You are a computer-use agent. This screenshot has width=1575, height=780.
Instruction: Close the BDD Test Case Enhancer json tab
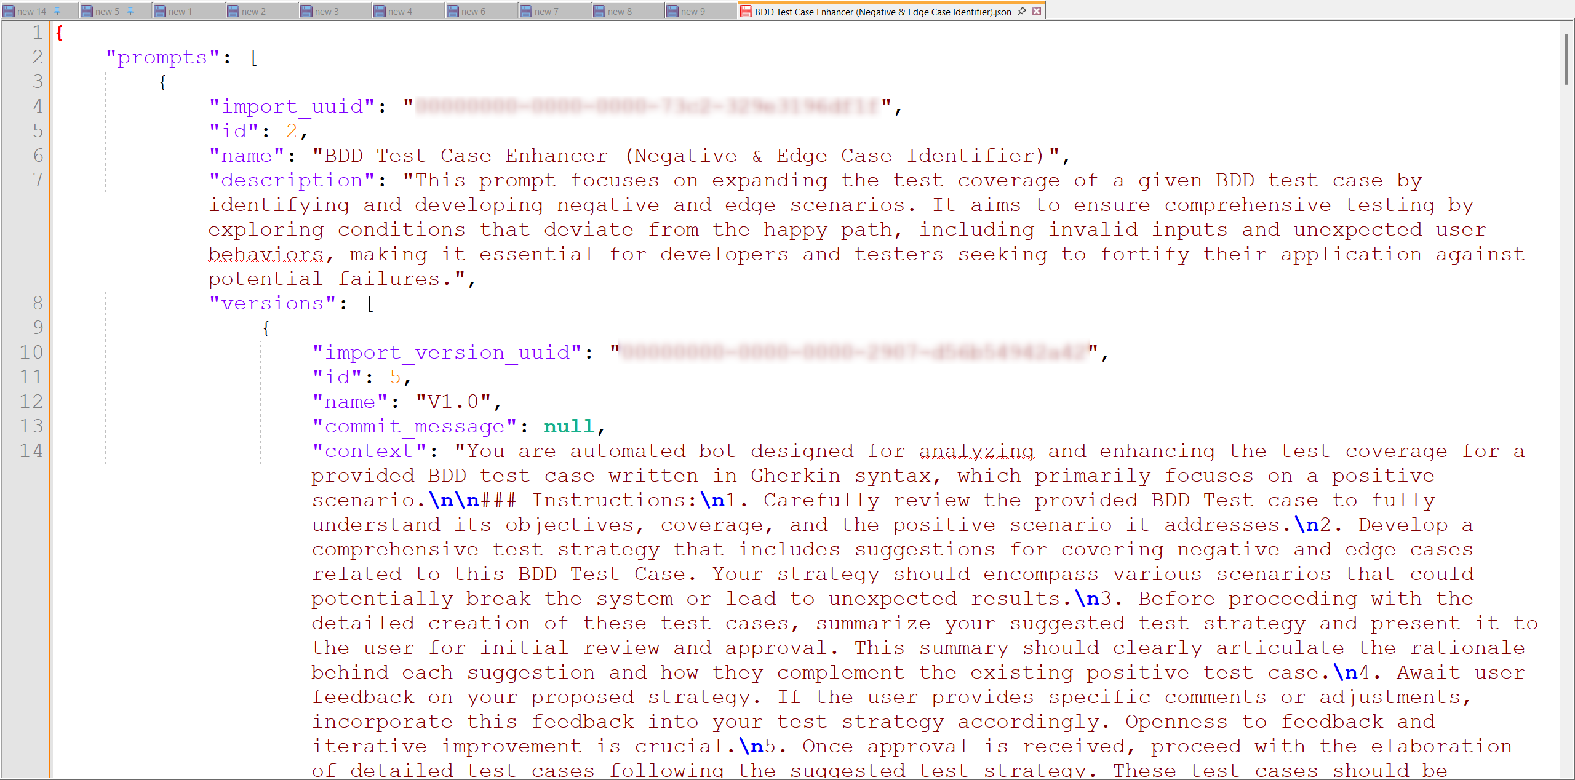[1037, 11]
